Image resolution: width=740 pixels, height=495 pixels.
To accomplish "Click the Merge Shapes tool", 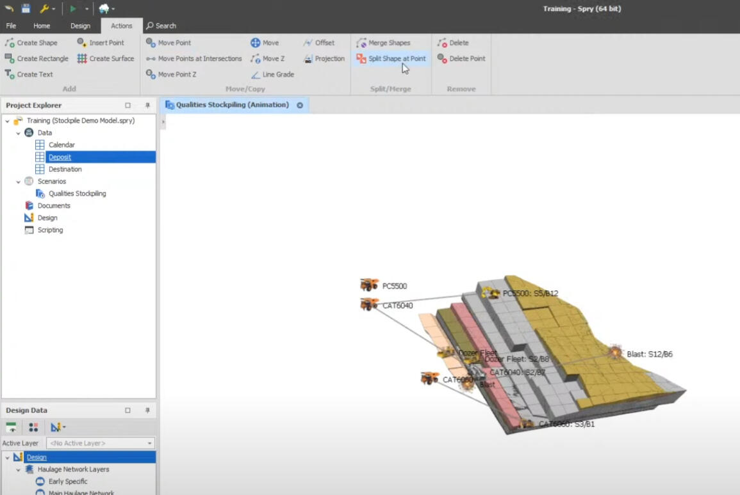I will tap(383, 43).
